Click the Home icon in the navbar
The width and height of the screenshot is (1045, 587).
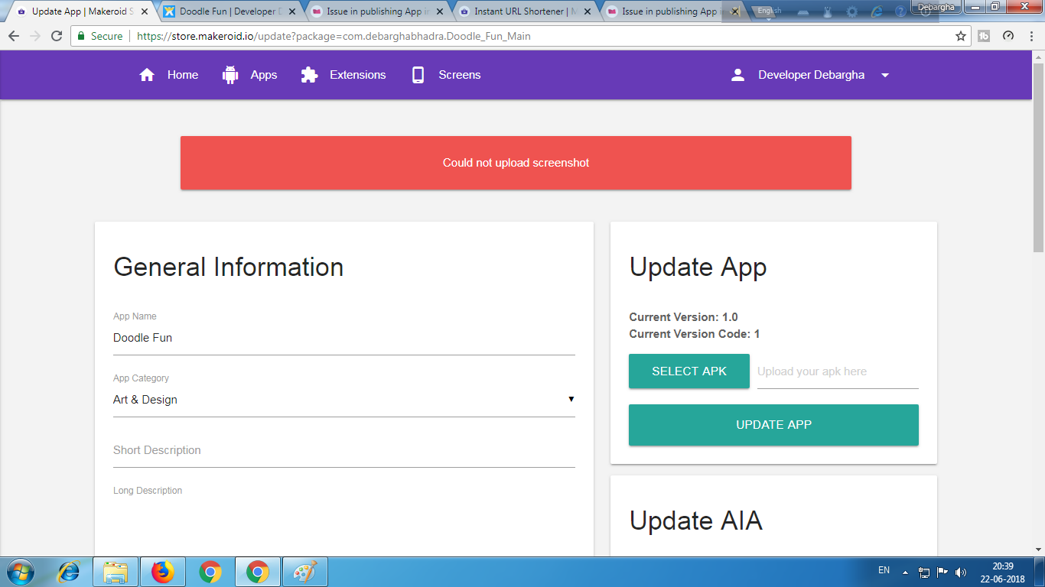[x=147, y=75]
